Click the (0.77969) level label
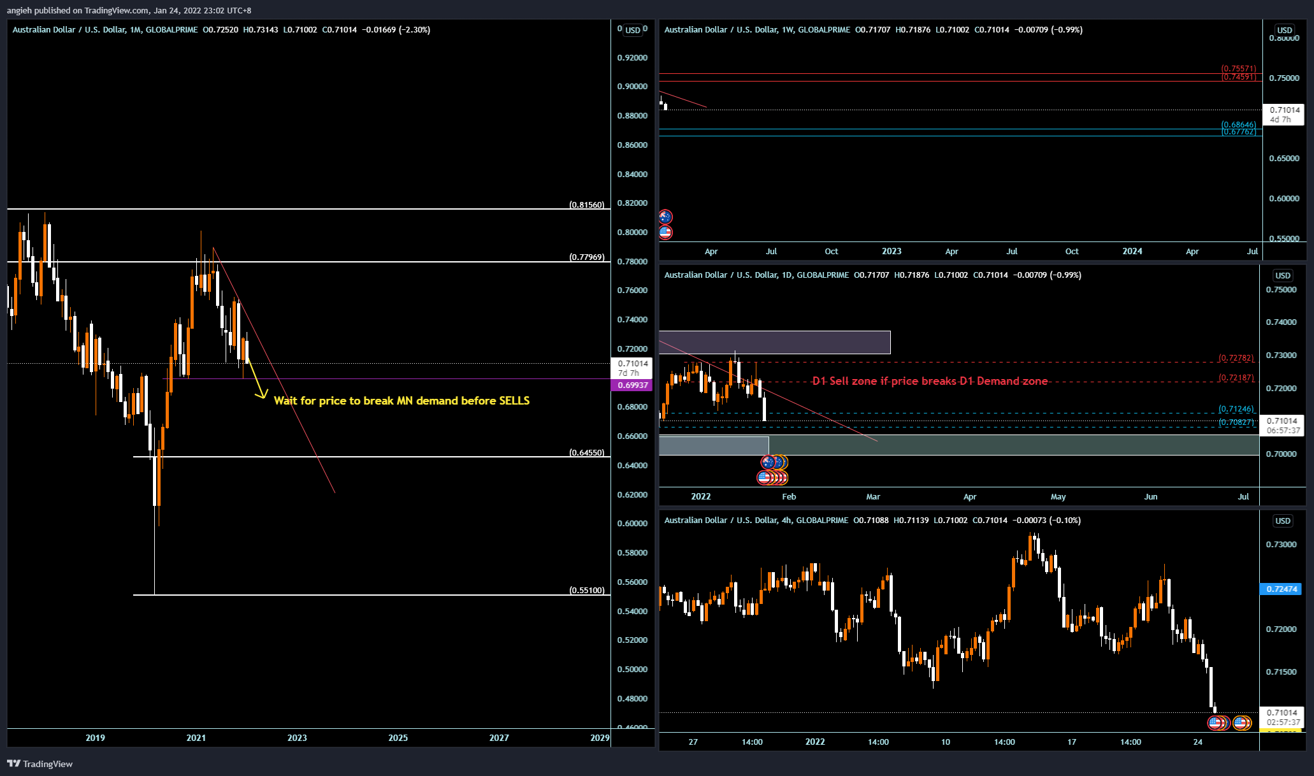The height and width of the screenshot is (776, 1314). coord(587,257)
